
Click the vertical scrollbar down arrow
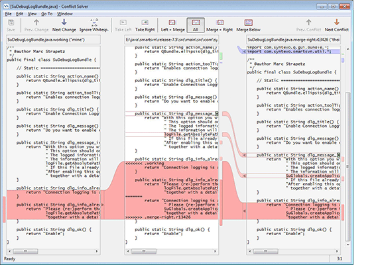coord(347,244)
